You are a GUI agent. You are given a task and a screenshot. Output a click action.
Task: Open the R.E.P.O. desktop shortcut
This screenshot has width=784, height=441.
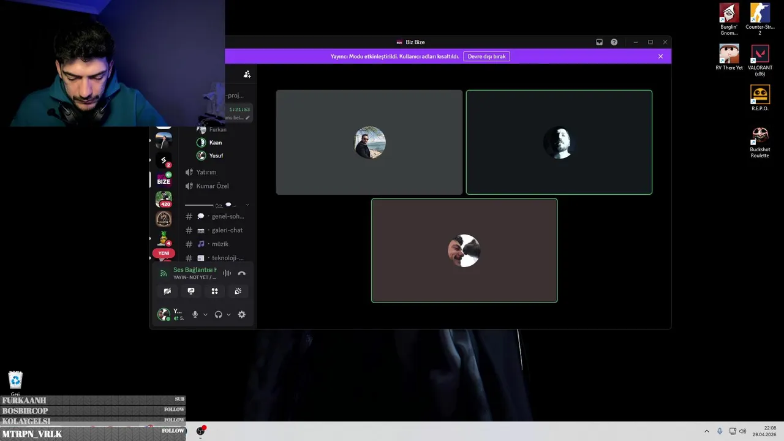coord(760,98)
